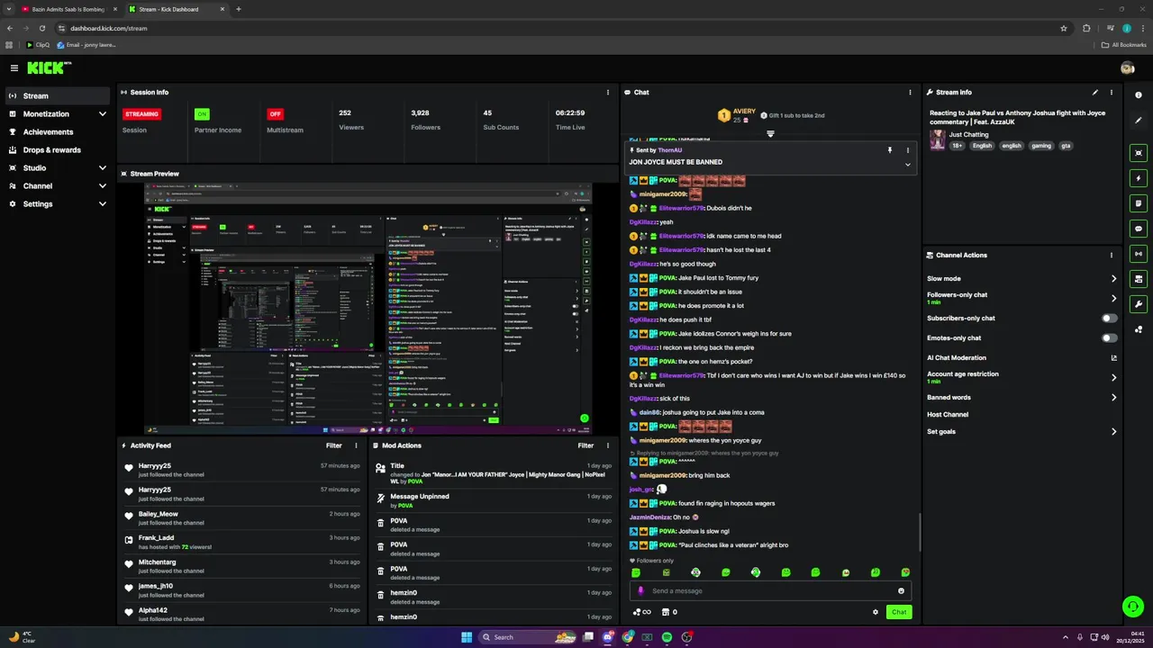Click the green Chat send button
This screenshot has height=648, width=1153.
899,612
